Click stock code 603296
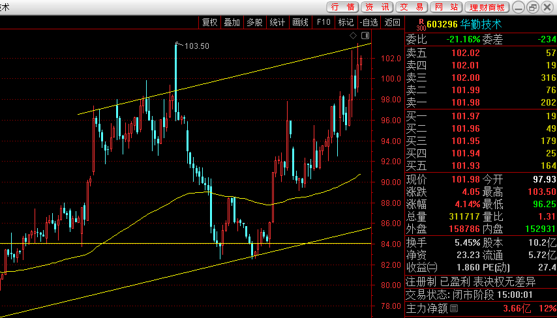This screenshot has height=318, width=557. tap(442, 25)
